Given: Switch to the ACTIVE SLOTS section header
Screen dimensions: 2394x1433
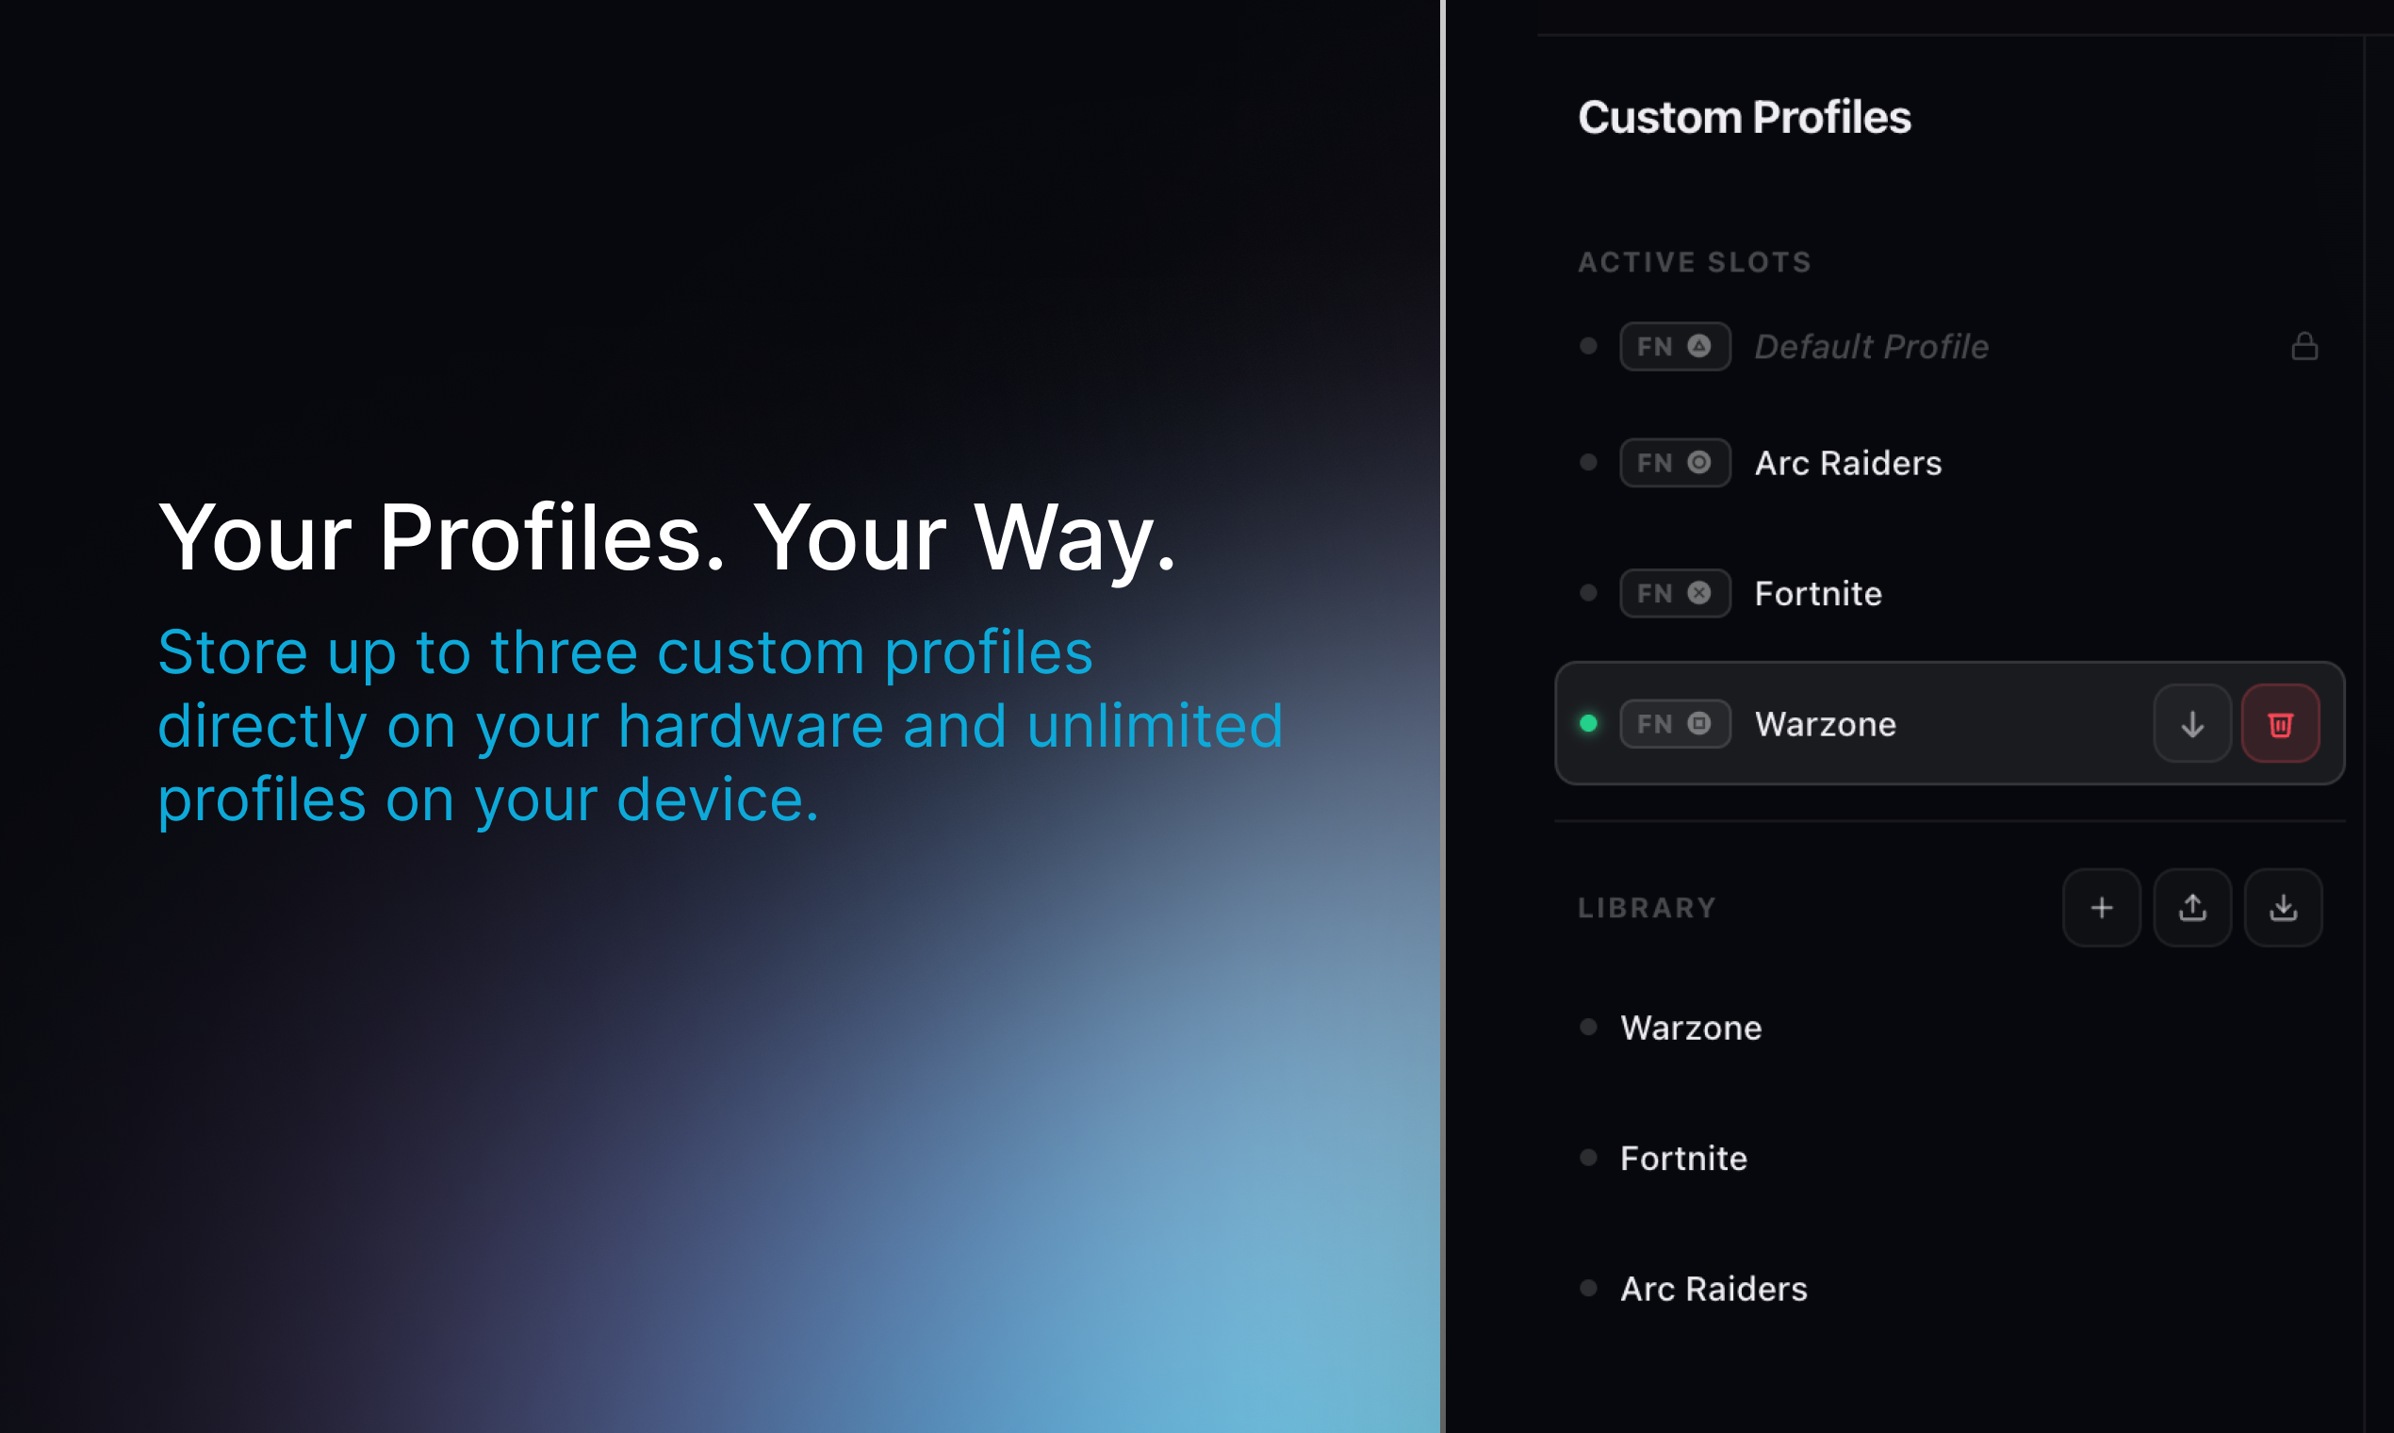Looking at the screenshot, I should [x=1694, y=261].
